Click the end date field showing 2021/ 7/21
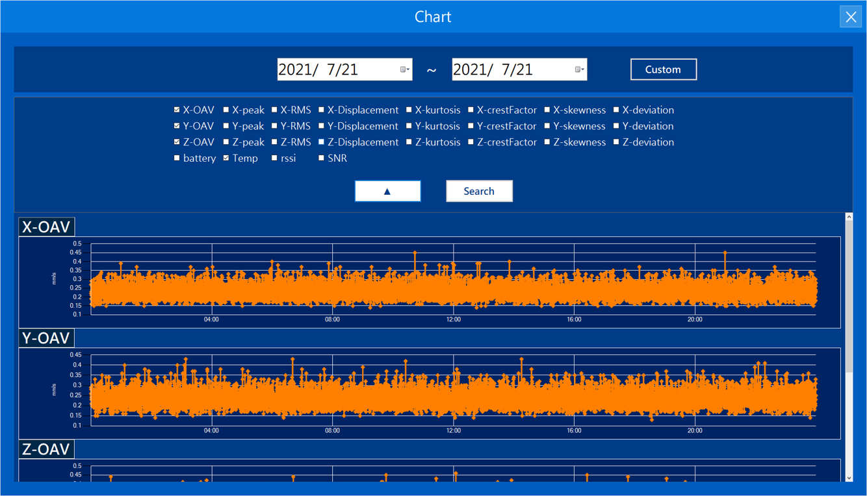The image size is (867, 496). pyautogui.click(x=519, y=69)
